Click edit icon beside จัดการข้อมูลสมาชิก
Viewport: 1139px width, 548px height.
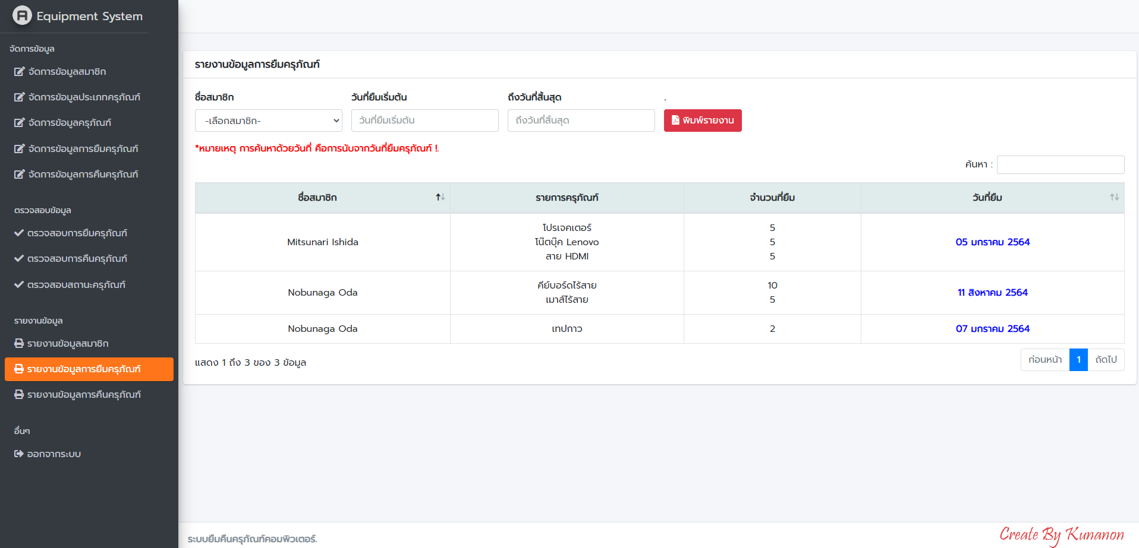click(x=20, y=72)
